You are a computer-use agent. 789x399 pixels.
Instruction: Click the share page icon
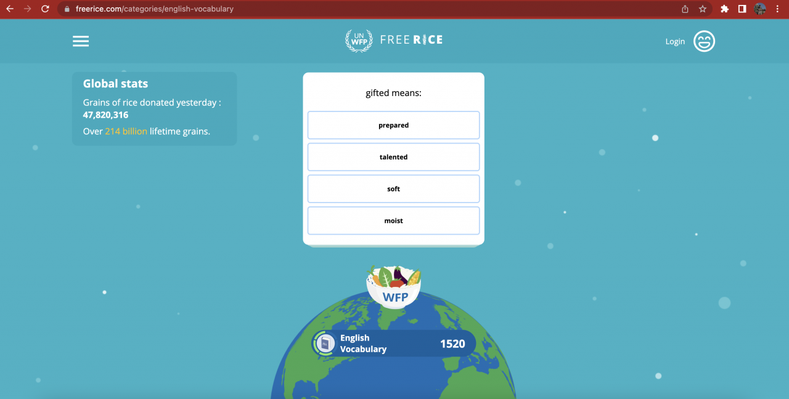[685, 9]
